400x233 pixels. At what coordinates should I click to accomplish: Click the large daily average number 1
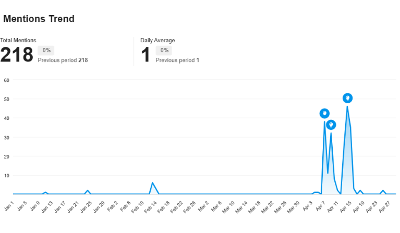(146, 55)
